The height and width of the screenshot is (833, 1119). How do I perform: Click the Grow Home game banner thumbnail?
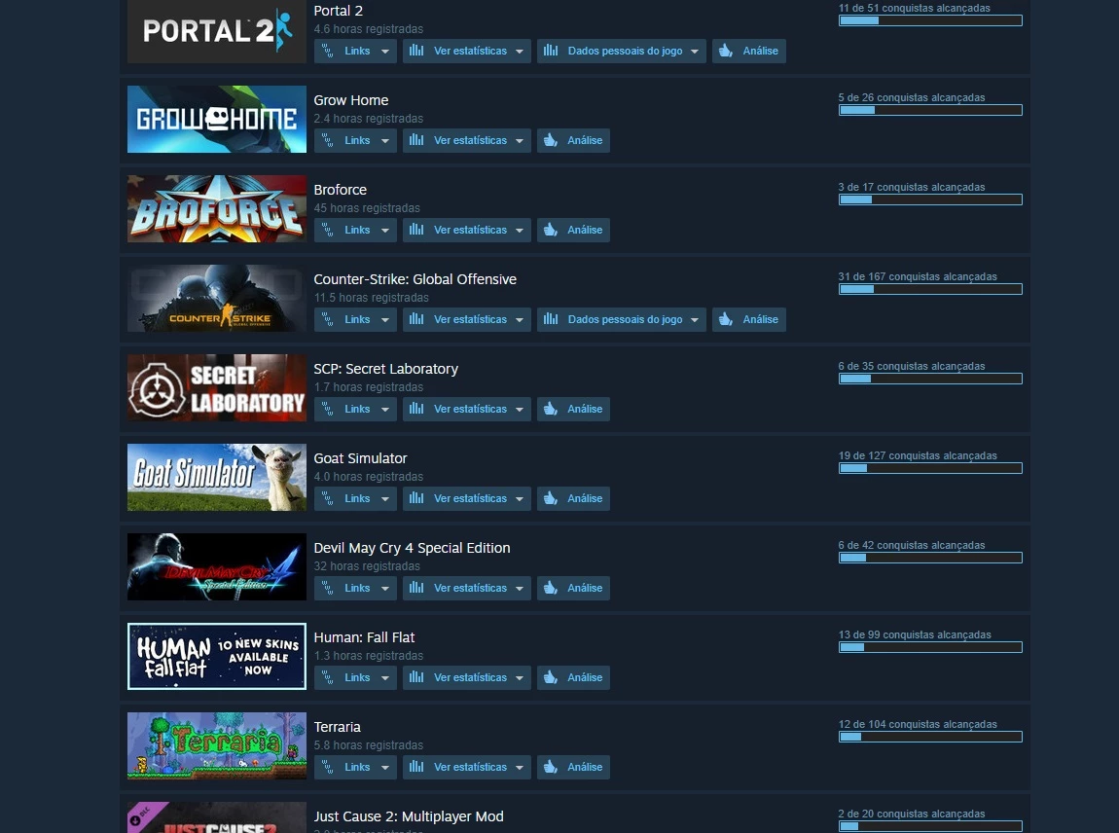217,119
